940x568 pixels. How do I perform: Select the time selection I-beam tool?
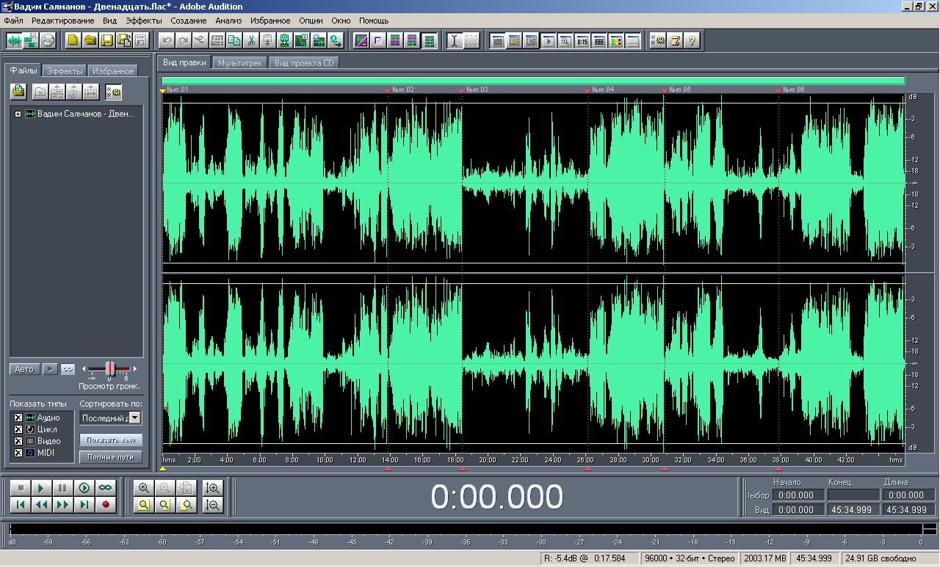[455, 40]
